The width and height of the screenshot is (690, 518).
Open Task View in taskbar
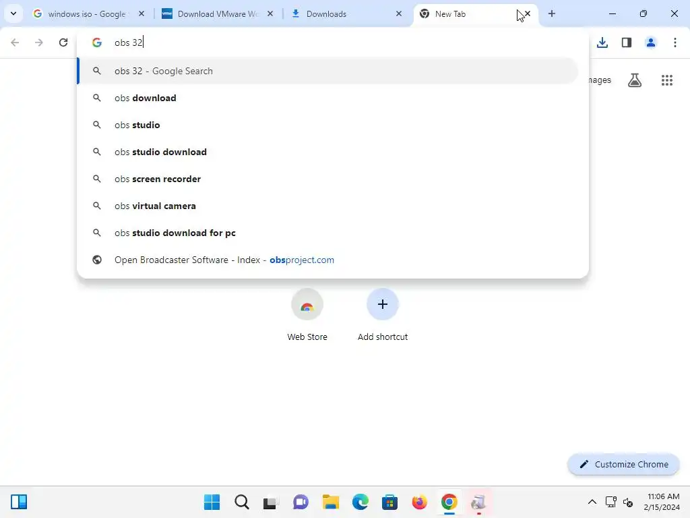click(271, 502)
